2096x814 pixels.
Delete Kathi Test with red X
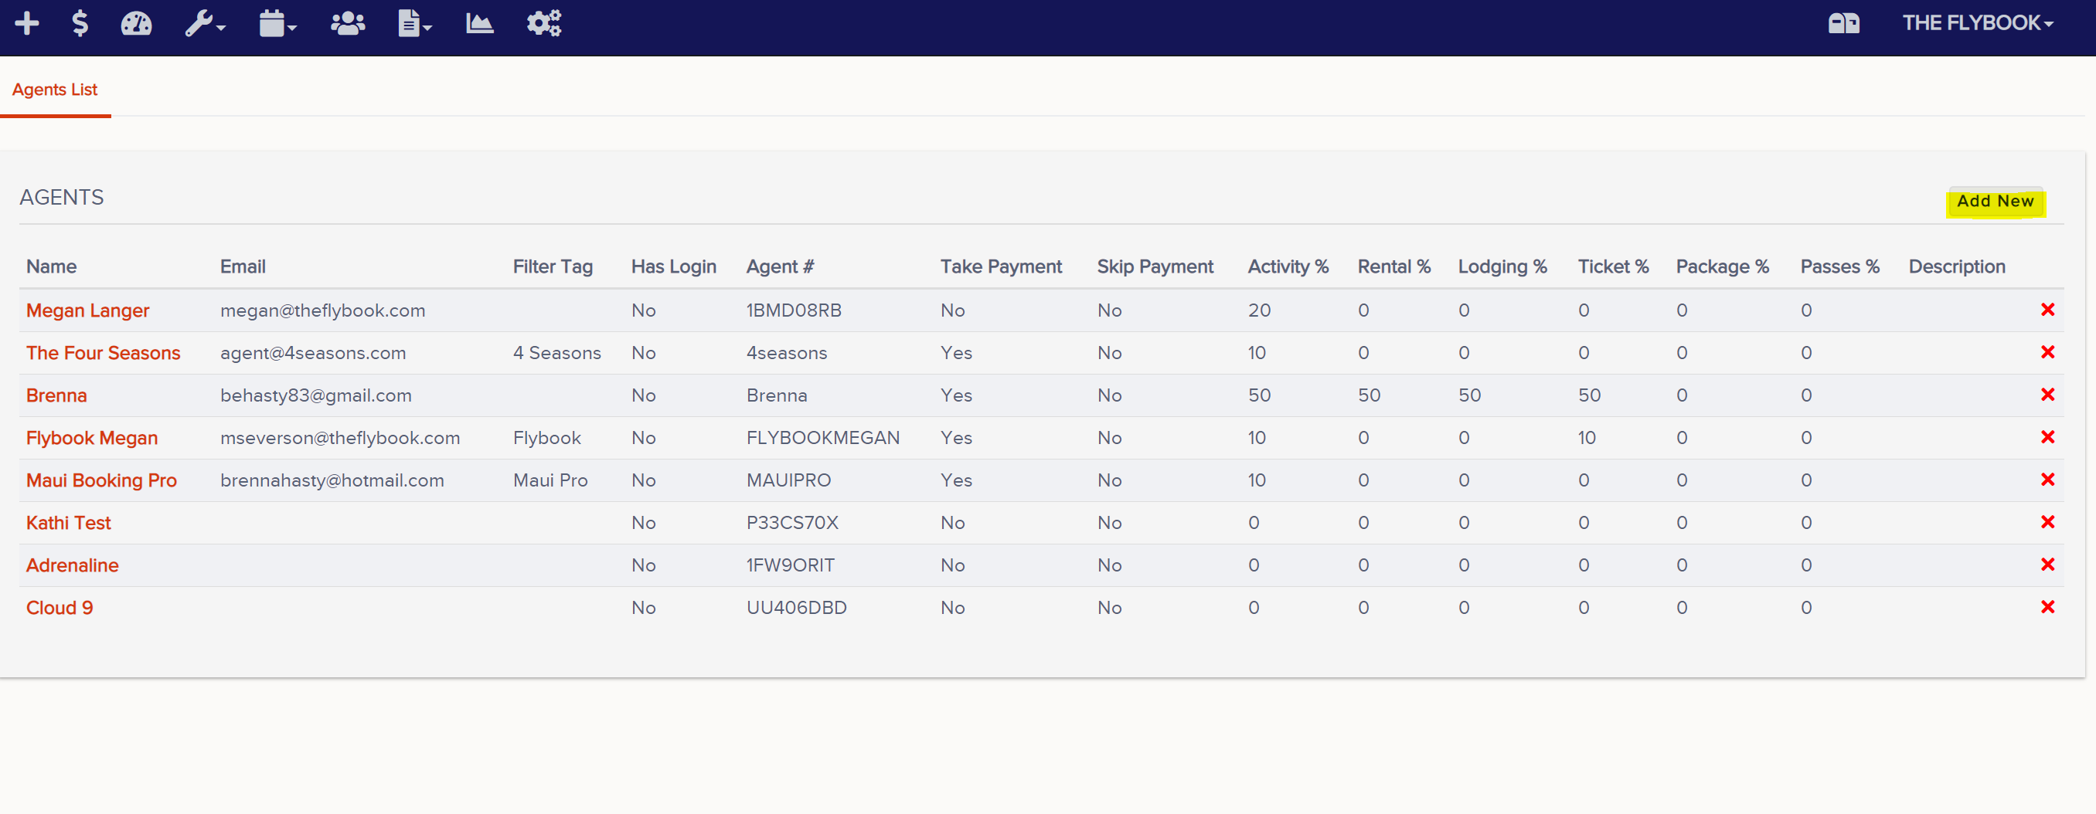point(2048,521)
